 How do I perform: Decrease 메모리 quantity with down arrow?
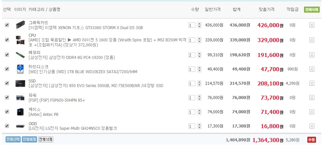[199, 56]
